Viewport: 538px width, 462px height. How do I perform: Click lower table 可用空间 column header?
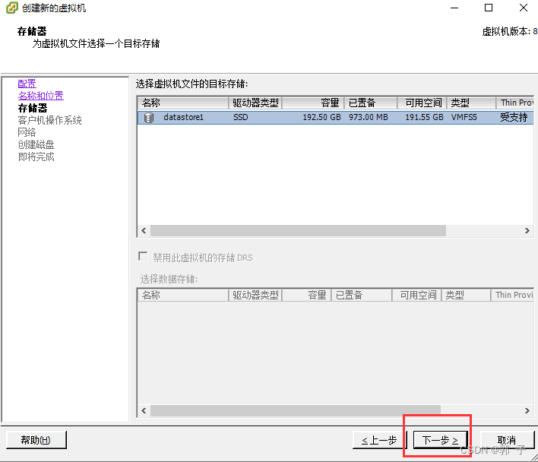point(416,295)
